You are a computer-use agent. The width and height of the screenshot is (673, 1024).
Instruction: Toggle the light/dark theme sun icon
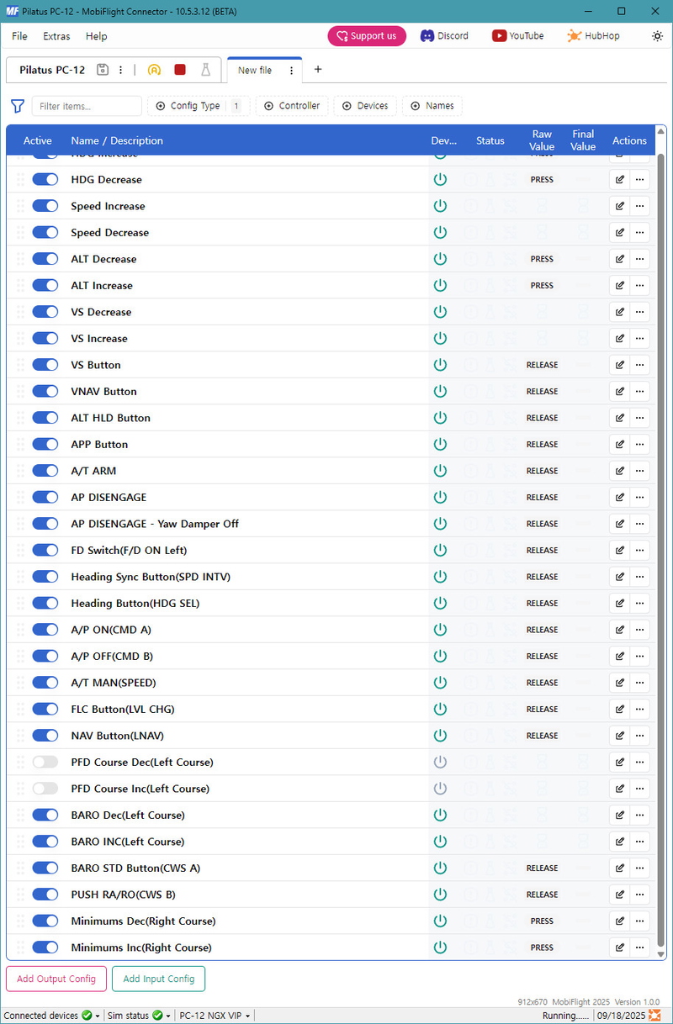pos(657,36)
